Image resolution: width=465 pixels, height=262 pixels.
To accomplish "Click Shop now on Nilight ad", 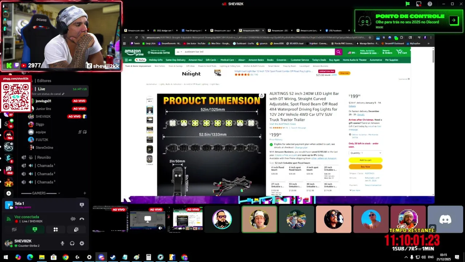I will (x=344, y=73).
